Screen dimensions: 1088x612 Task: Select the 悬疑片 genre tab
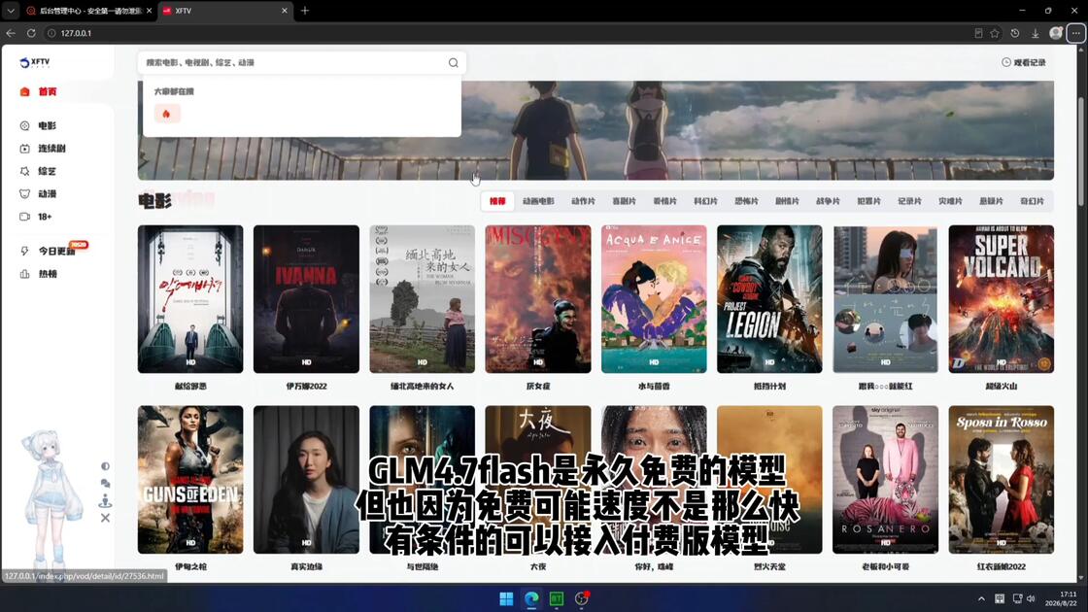click(991, 201)
